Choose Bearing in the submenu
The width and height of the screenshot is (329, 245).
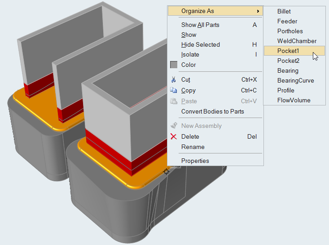tap(288, 71)
